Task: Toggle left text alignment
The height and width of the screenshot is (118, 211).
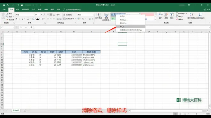Action: click(48, 19)
